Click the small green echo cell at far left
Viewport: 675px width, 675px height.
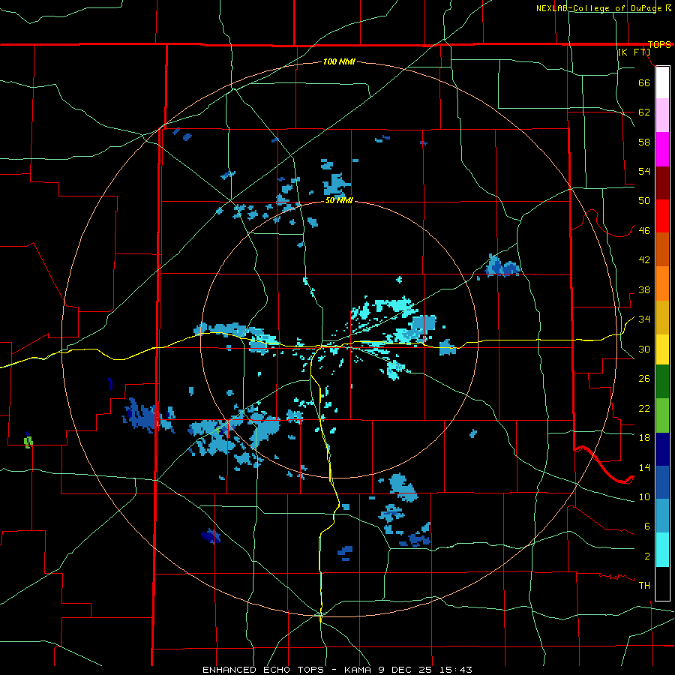click(x=28, y=442)
